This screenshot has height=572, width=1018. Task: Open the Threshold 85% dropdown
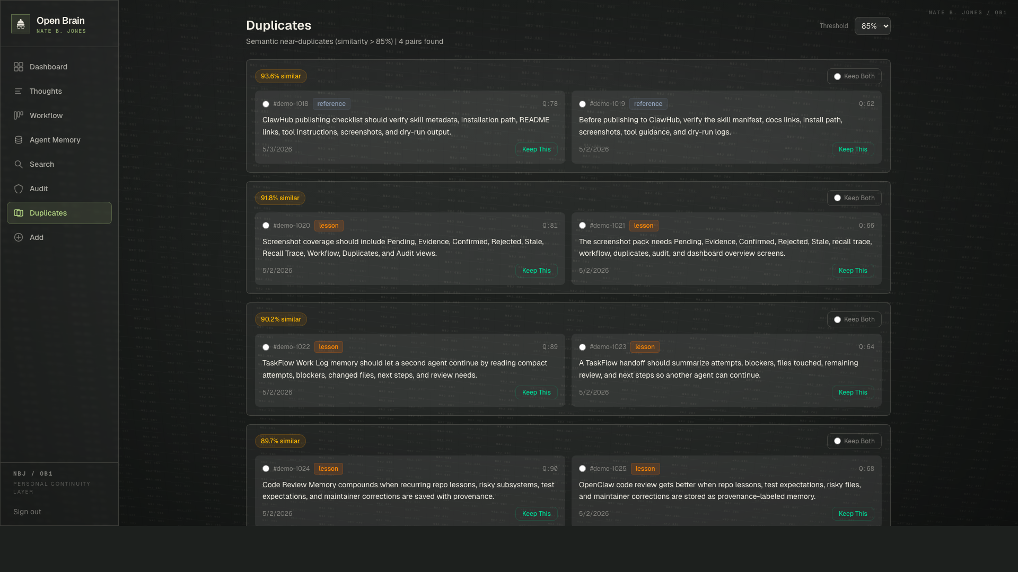(x=872, y=26)
